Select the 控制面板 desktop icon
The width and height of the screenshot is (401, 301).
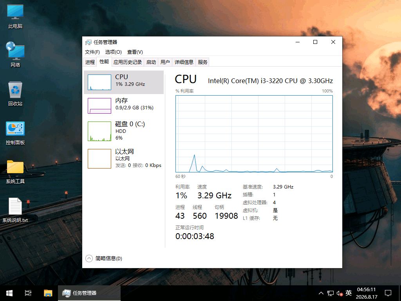click(x=15, y=133)
